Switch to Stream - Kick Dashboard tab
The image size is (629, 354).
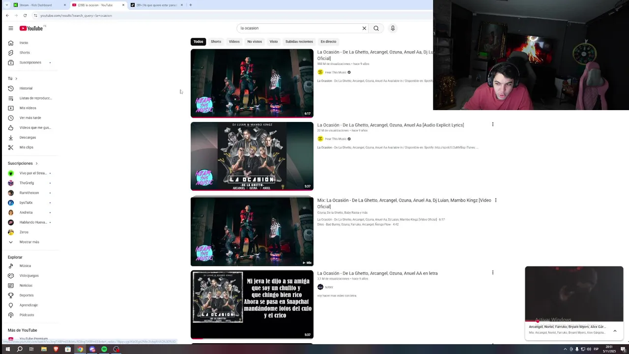click(39, 5)
